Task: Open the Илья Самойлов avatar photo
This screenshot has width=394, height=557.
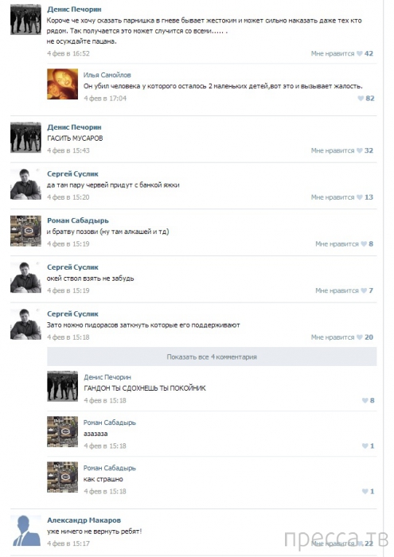Action: coord(63,84)
